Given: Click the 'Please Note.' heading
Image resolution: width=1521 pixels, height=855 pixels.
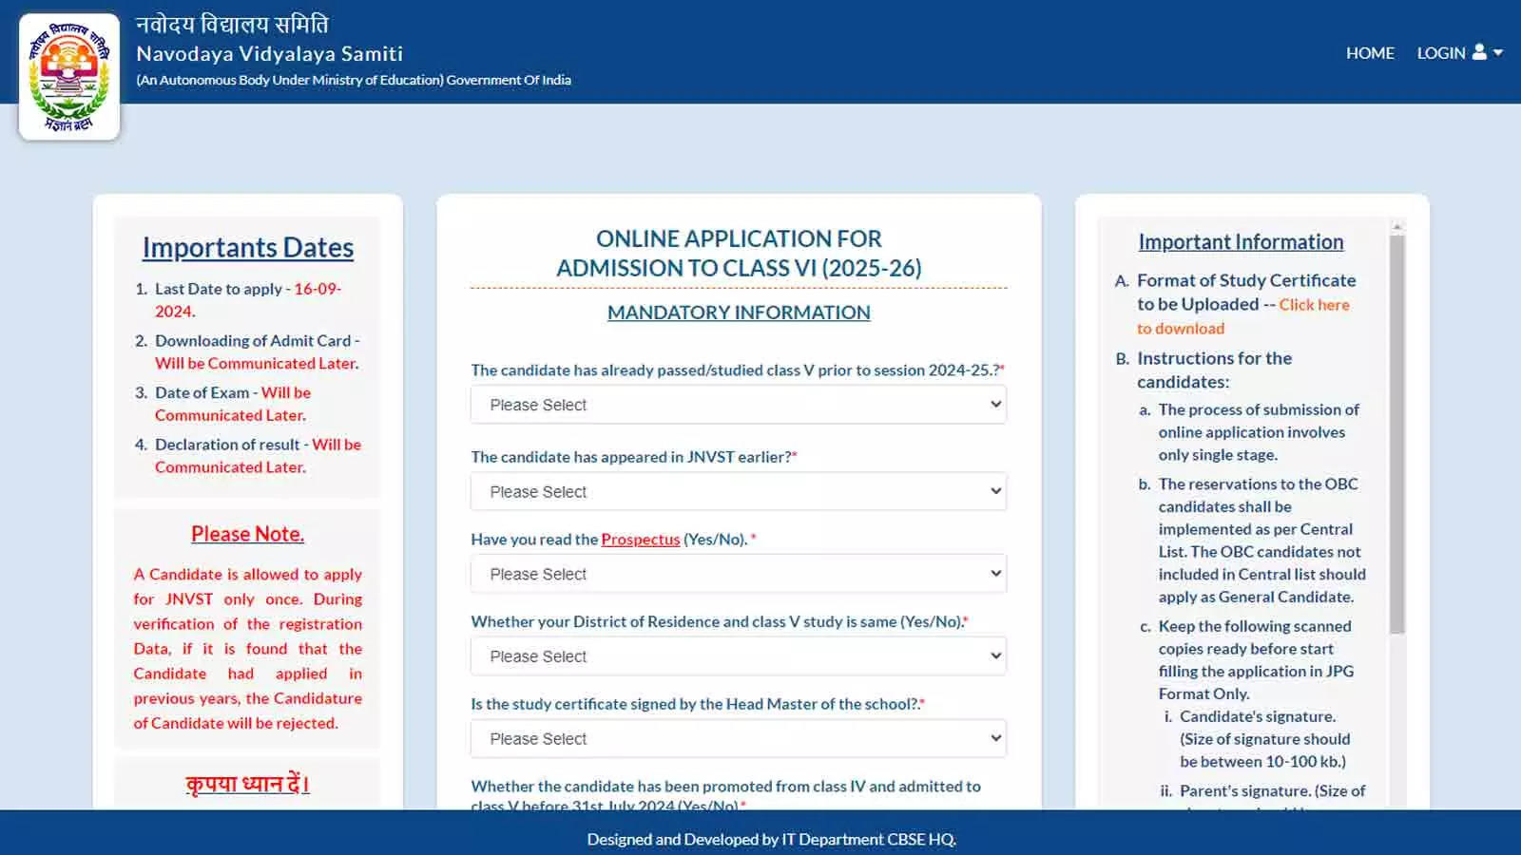Looking at the screenshot, I should pos(248,534).
